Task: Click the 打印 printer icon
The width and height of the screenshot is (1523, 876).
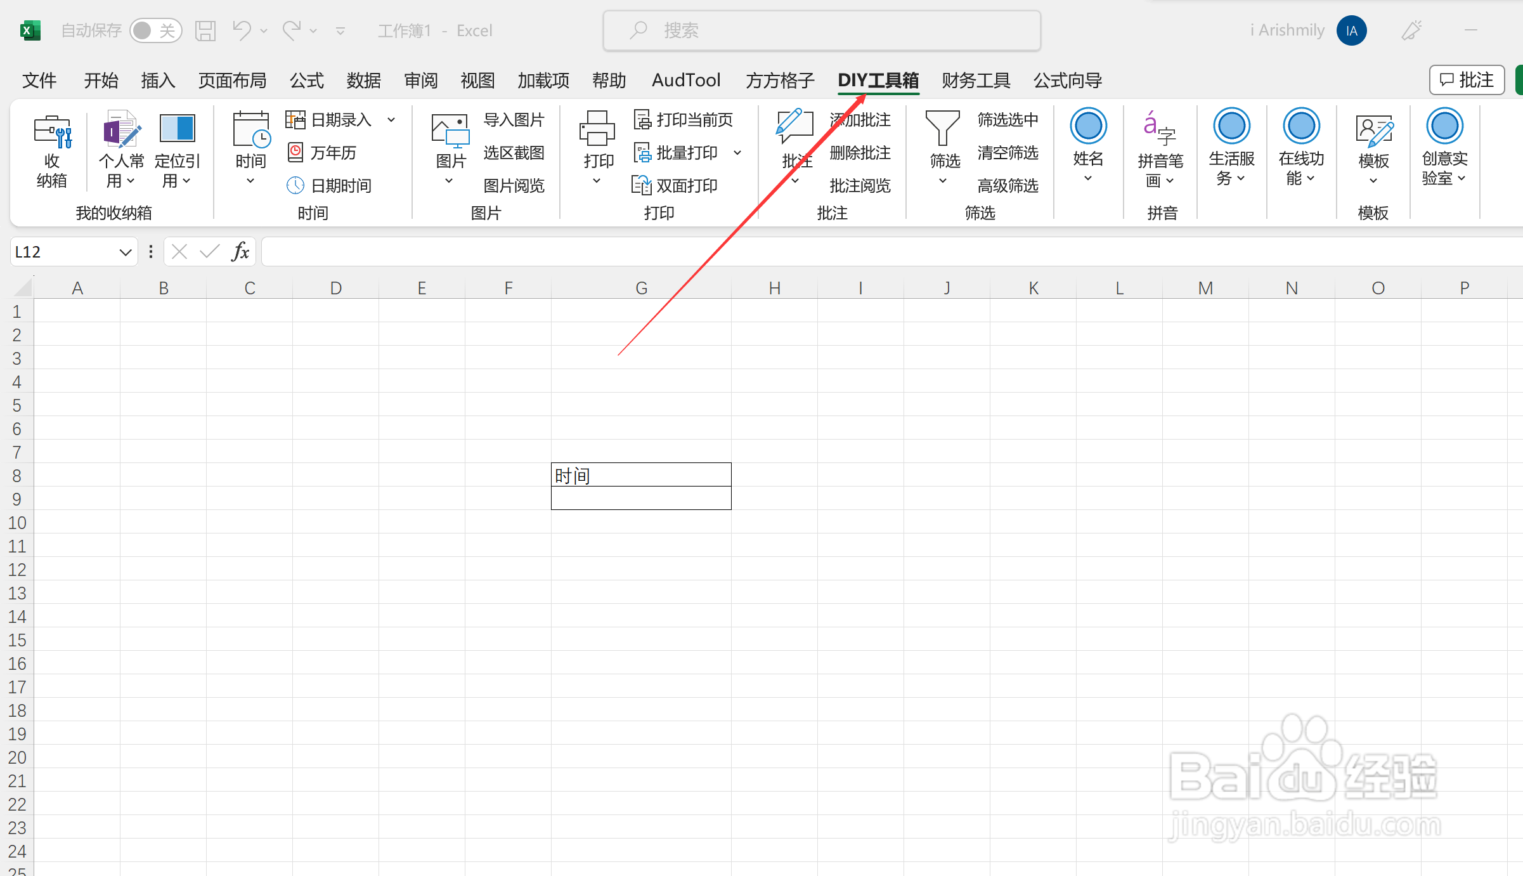Action: pos(597,129)
